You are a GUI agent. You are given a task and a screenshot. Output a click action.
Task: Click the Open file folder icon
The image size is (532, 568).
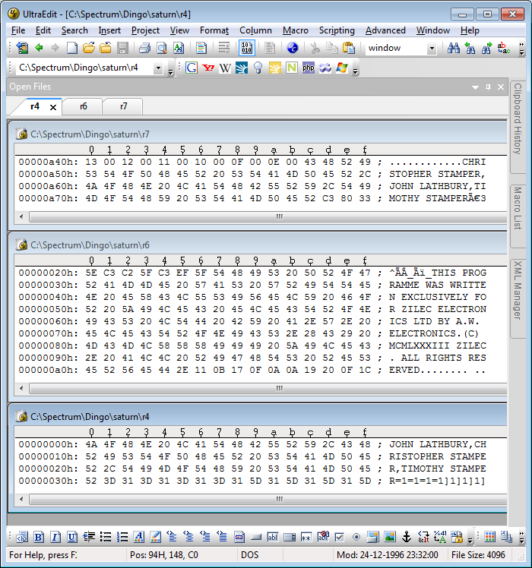coord(89,48)
